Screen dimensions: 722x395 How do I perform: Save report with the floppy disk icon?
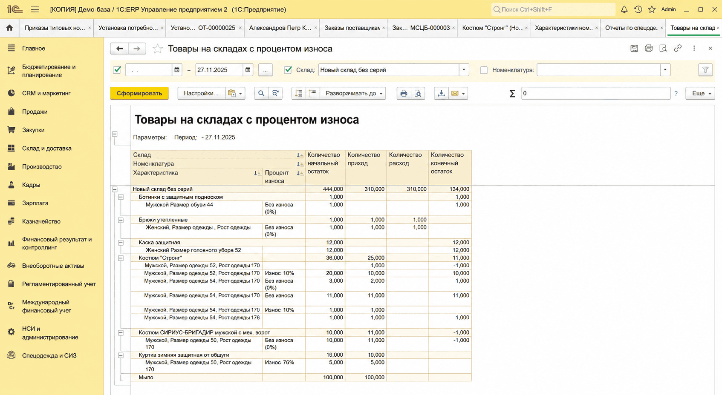[x=634, y=49]
